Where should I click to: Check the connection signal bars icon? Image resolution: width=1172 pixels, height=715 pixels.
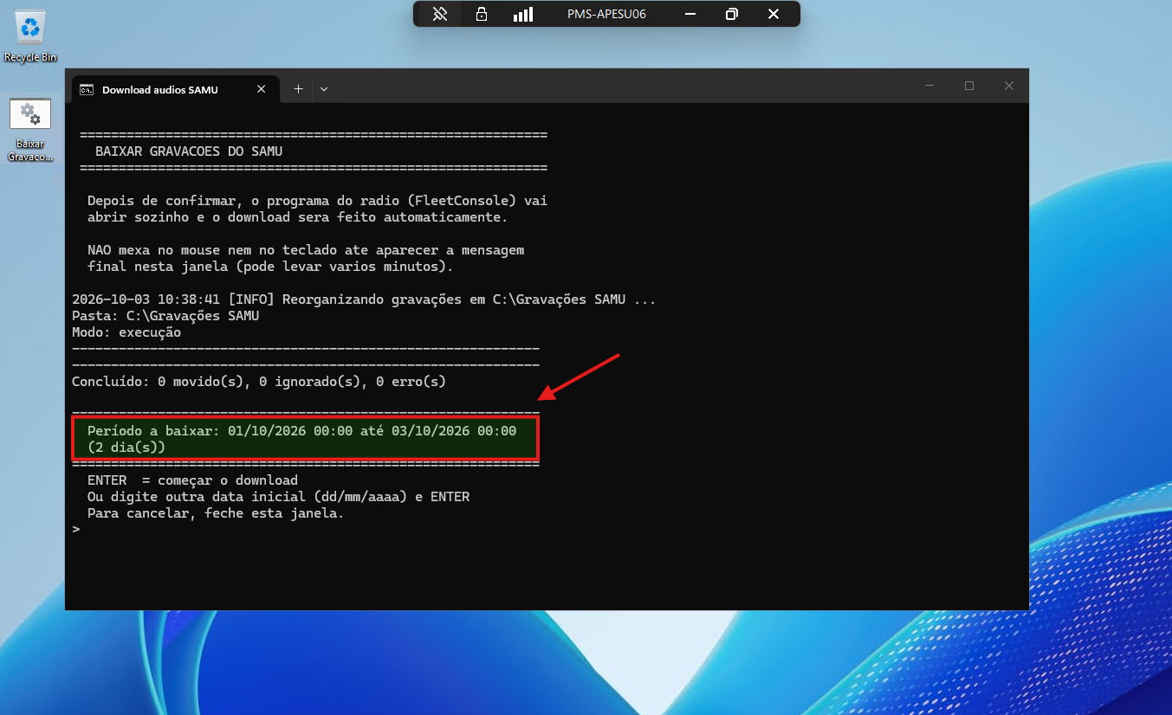[x=523, y=14]
